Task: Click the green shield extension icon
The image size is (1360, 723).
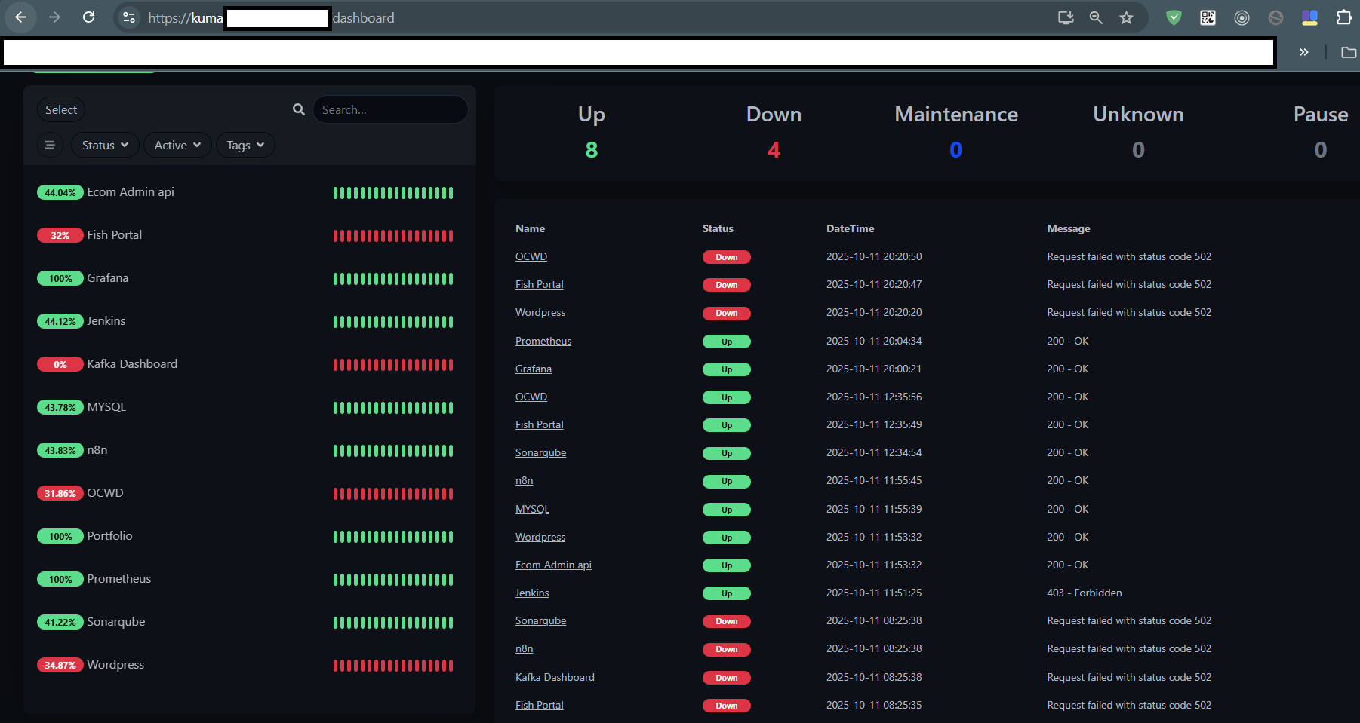Action: [1174, 17]
